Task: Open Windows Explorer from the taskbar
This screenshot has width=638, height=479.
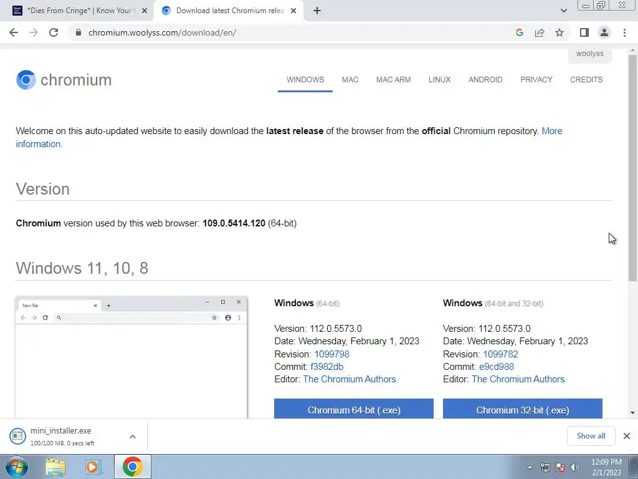Action: tap(55, 467)
